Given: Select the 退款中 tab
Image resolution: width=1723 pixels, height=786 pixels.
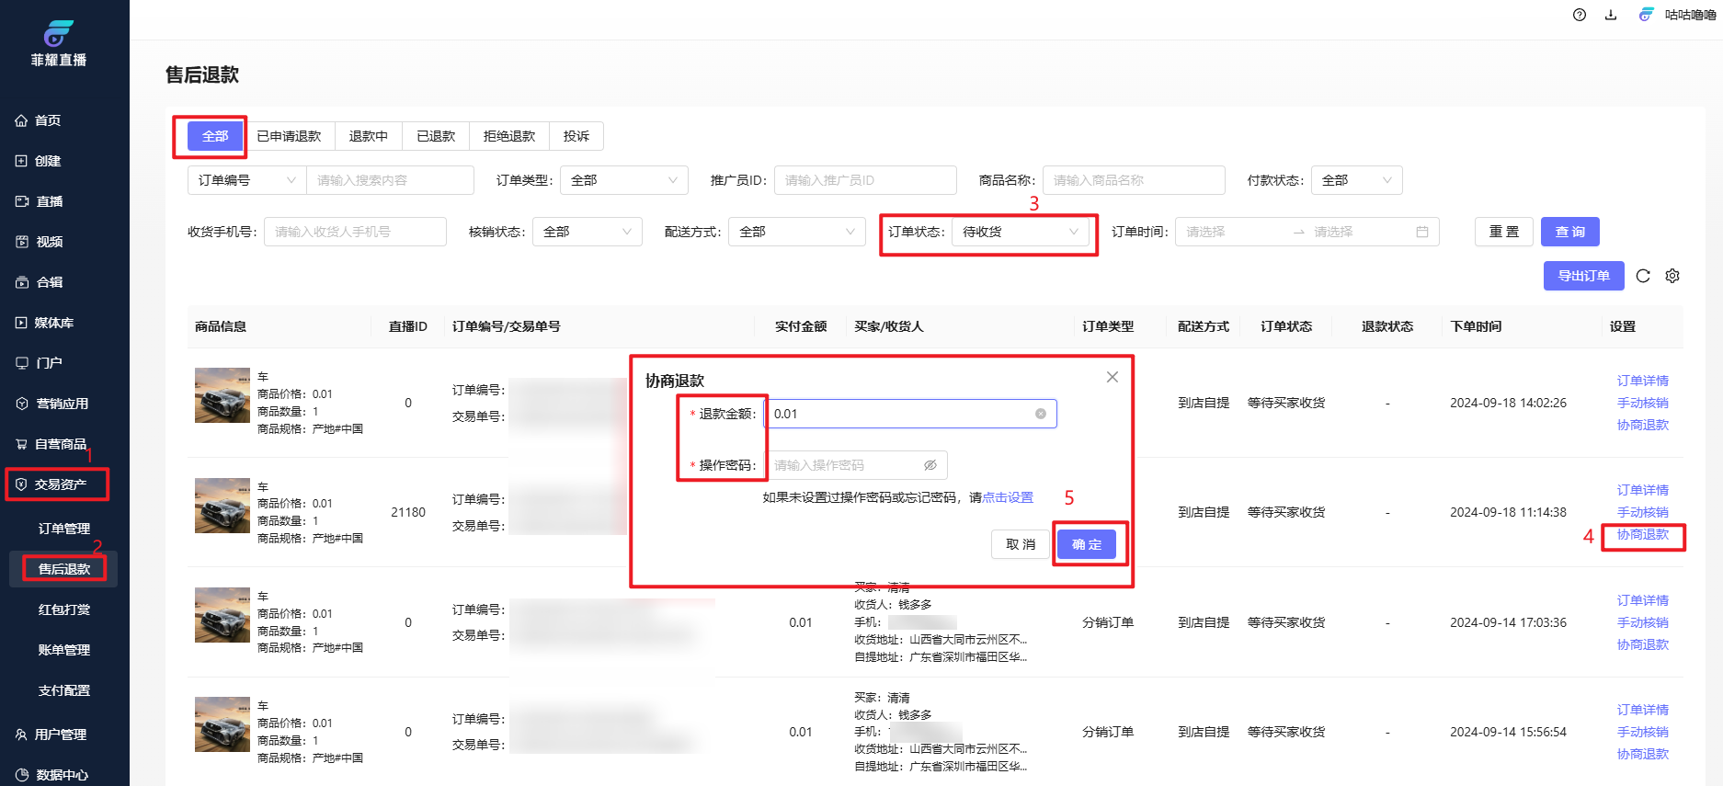Looking at the screenshot, I should (368, 136).
